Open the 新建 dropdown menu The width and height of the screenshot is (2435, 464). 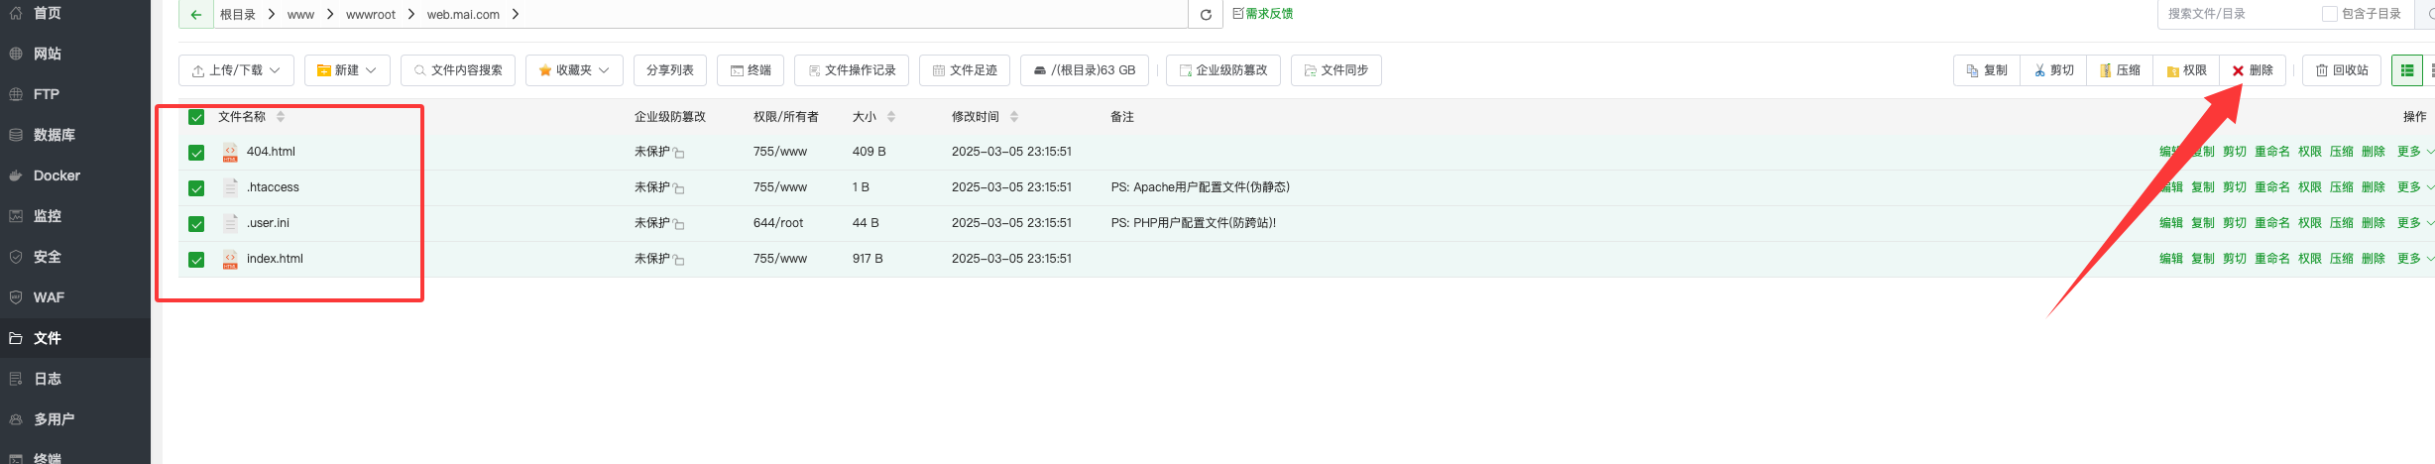click(x=347, y=70)
